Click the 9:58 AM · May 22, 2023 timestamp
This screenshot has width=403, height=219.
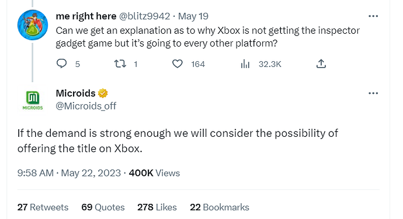point(69,173)
